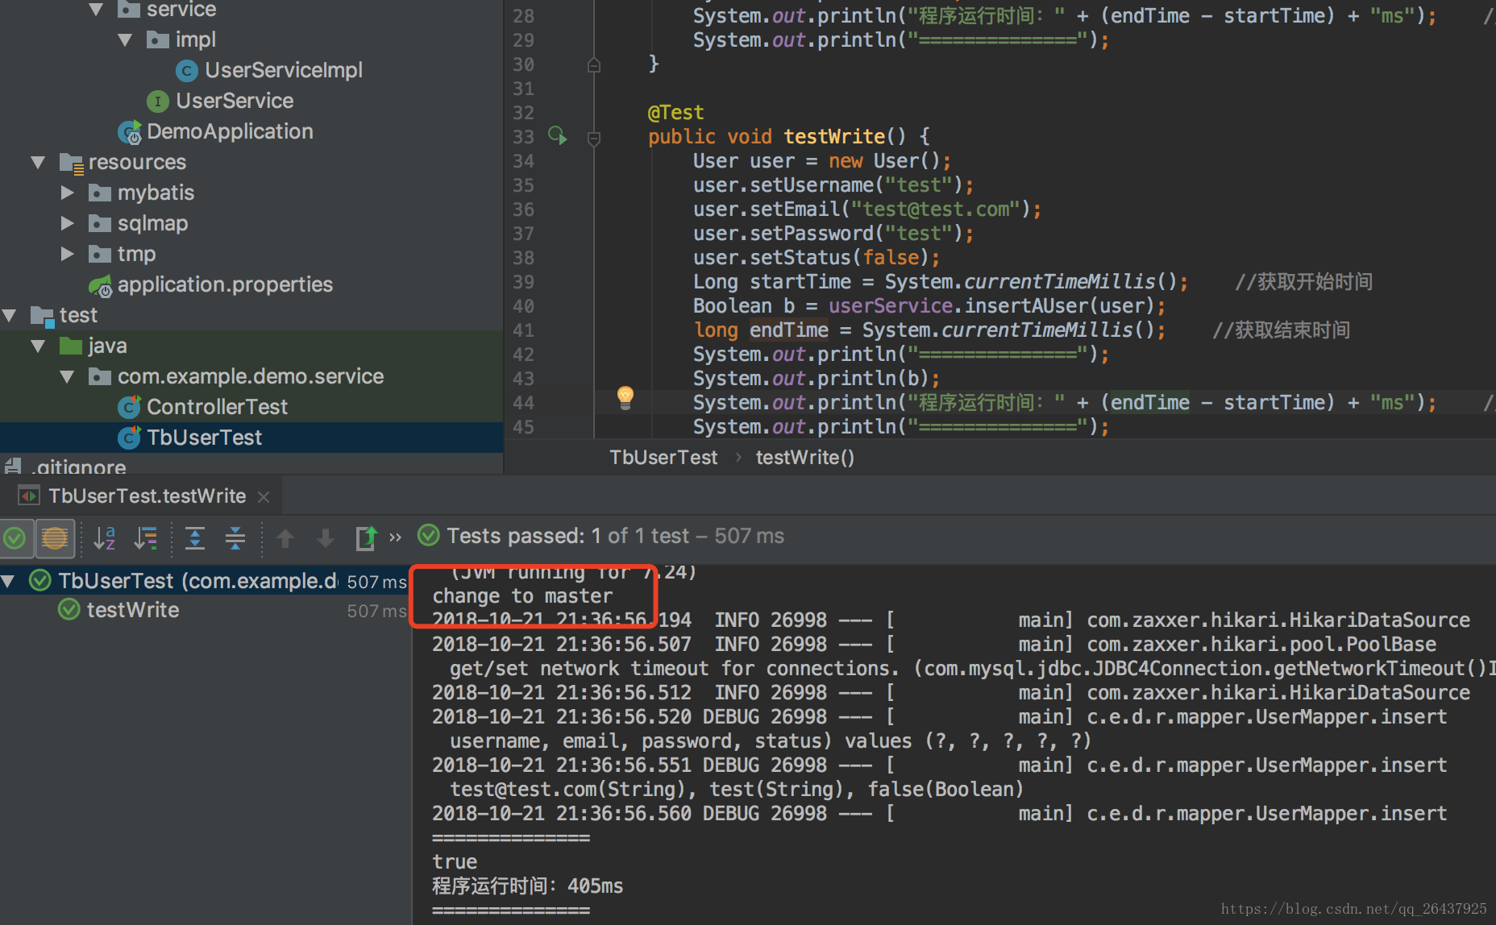
Task: Click testWrite() in editor breadcrumb
Action: [804, 458]
